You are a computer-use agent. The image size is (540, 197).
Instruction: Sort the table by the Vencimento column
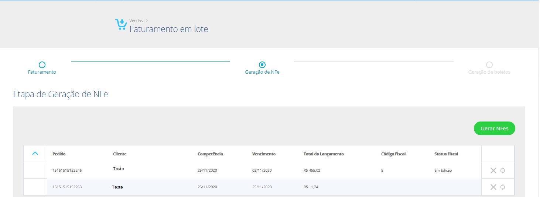(x=264, y=154)
